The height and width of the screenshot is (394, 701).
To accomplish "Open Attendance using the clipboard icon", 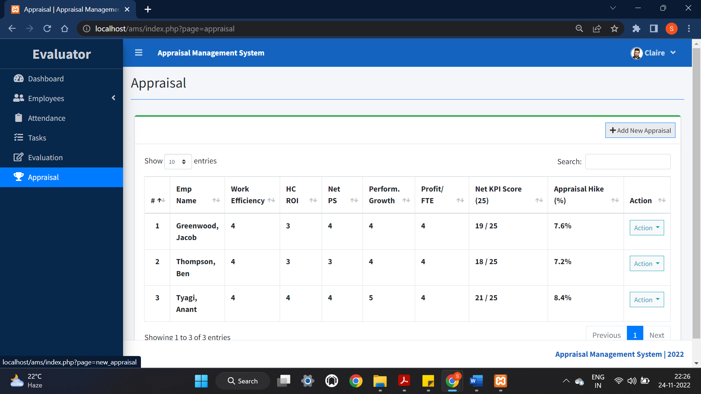I will pos(18,118).
